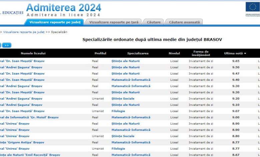
Task: Click the '>>' next page button
Action: coord(7,45)
